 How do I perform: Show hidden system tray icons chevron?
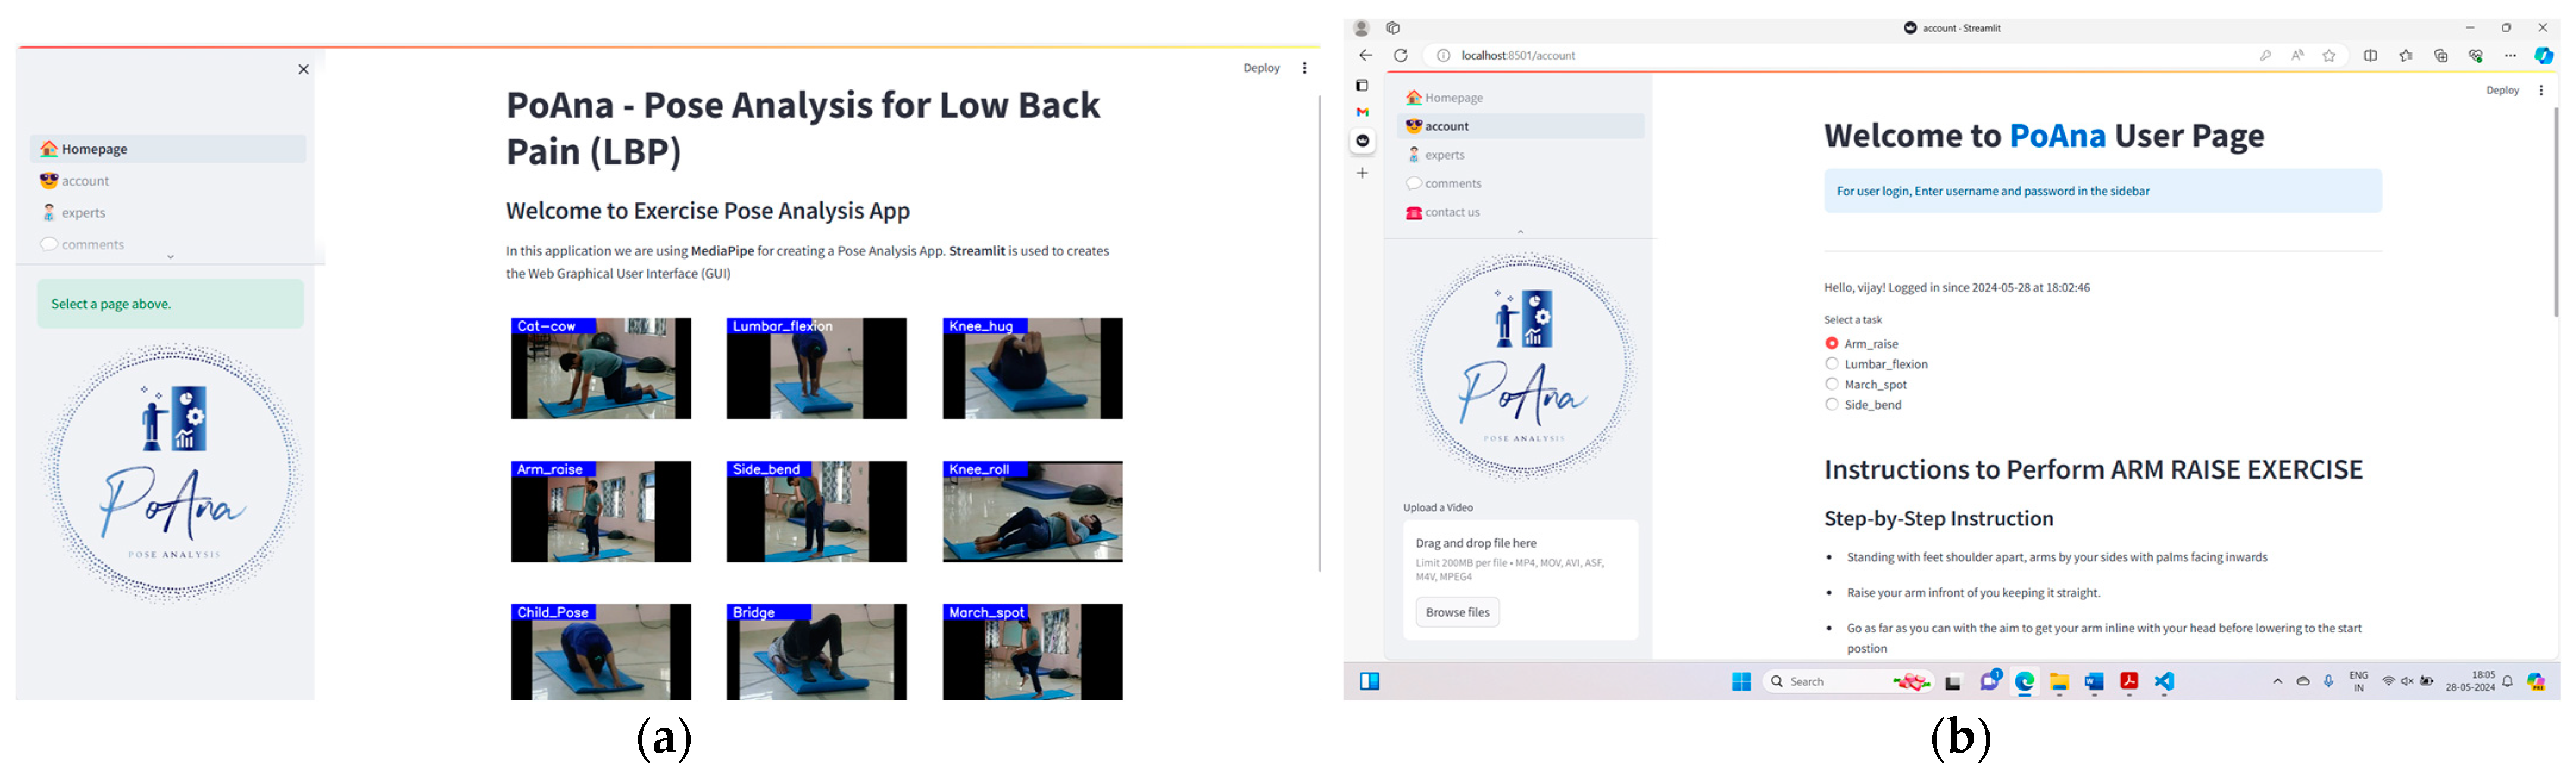pos(2277,682)
